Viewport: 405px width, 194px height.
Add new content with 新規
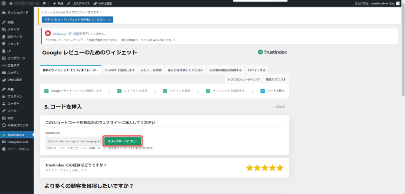click(58, 4)
